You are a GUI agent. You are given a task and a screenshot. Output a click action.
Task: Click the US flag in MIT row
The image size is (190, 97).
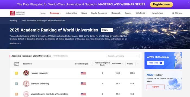[x=83, y=94]
